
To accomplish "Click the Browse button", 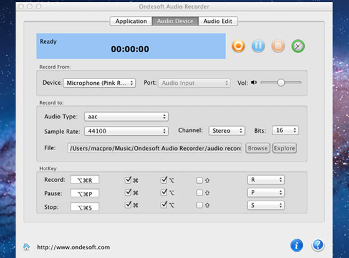I will coord(258,148).
